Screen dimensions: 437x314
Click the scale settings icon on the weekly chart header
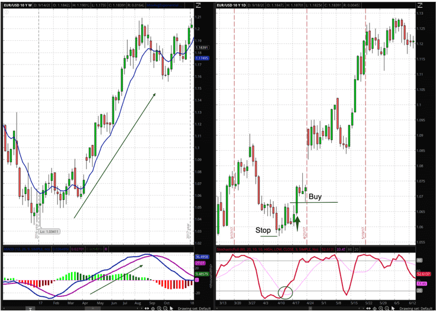(x=198, y=5)
